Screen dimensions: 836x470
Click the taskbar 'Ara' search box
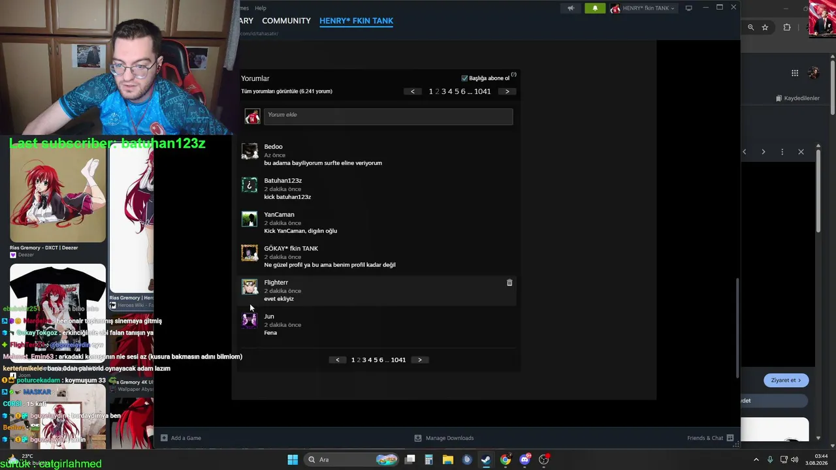351,460
